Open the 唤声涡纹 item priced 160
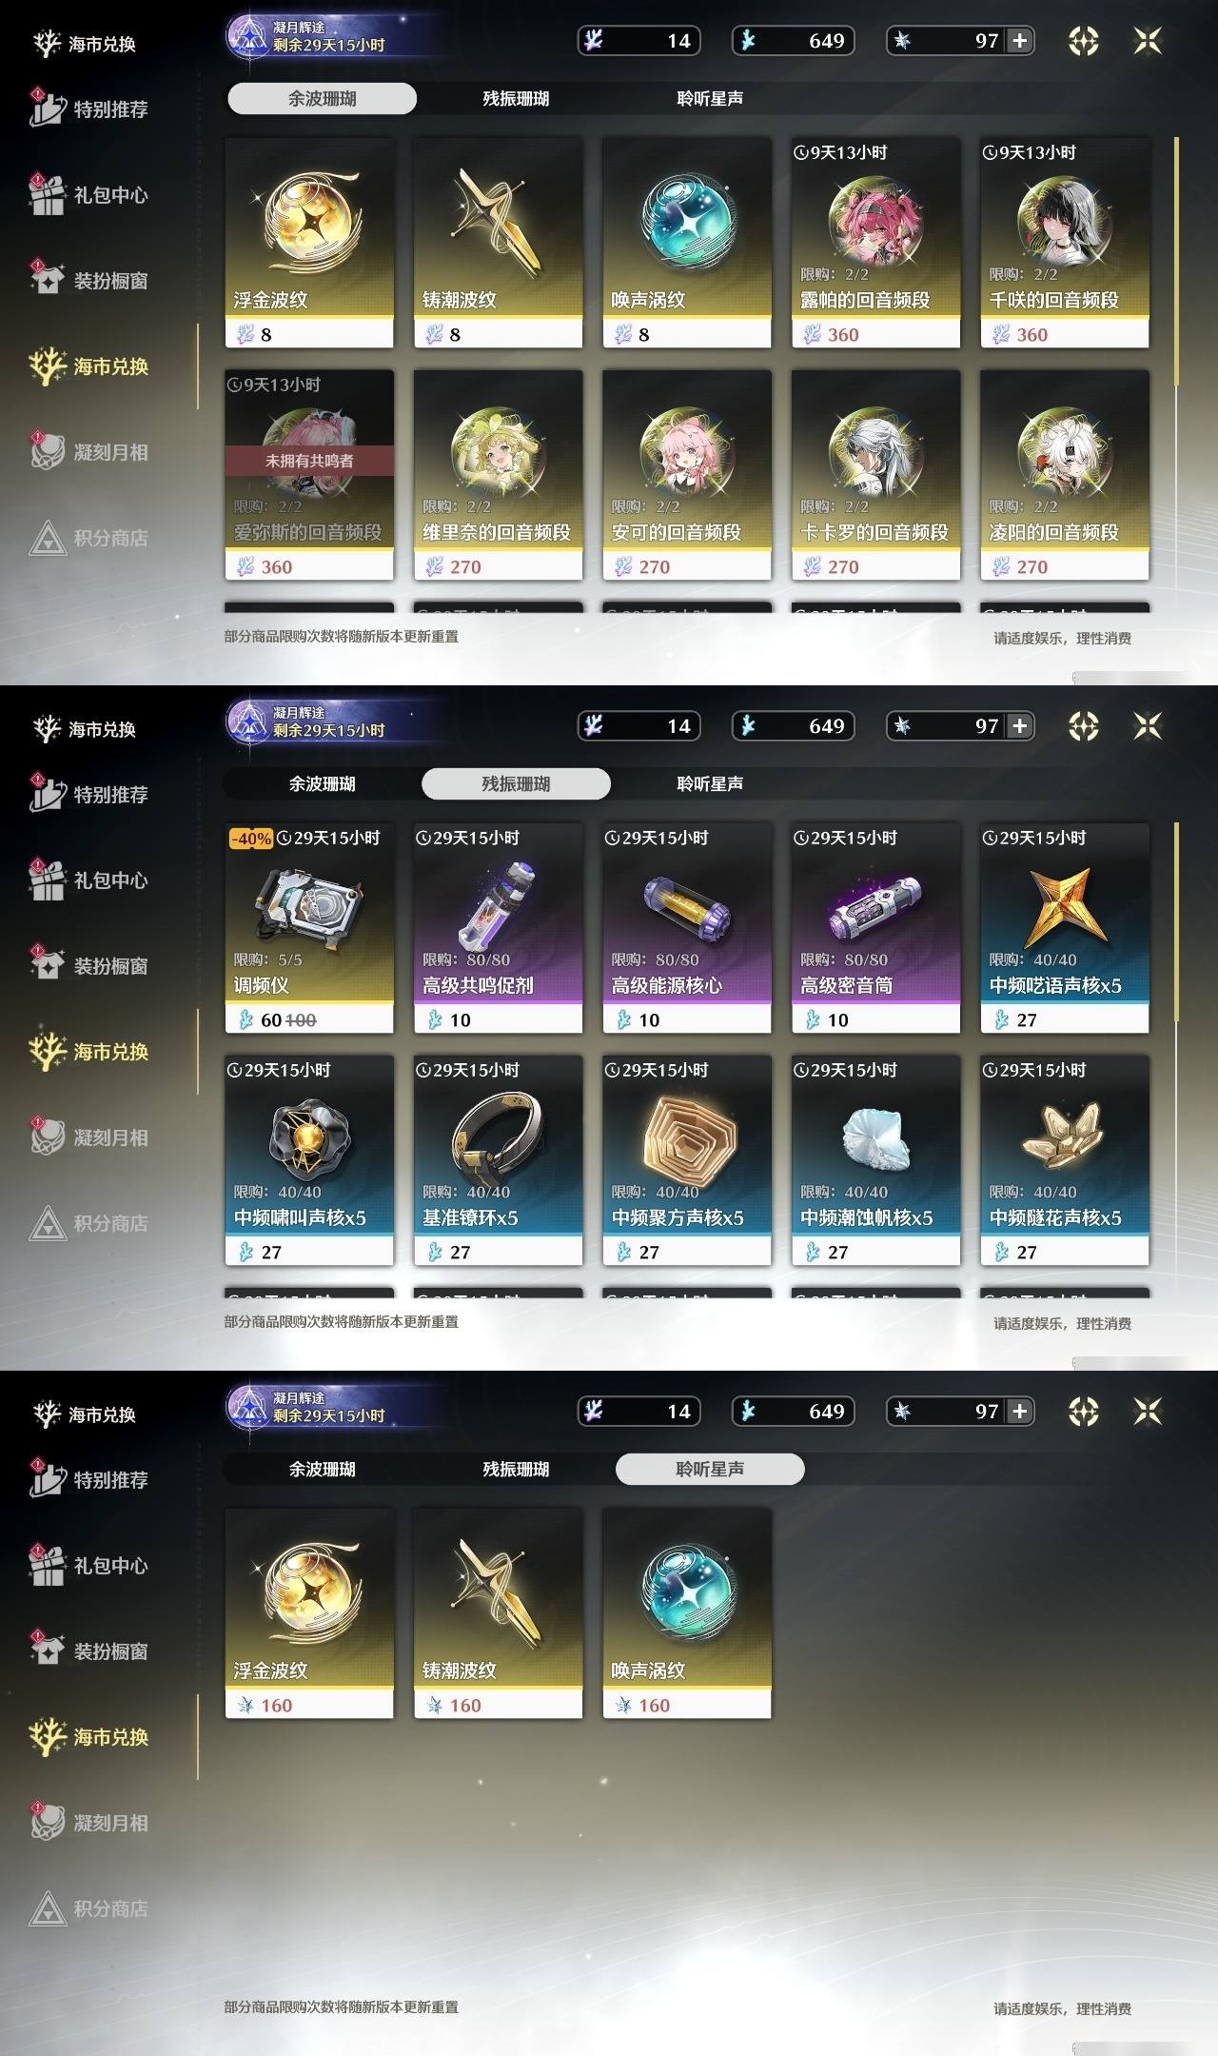This screenshot has width=1218, height=2056. [x=686, y=1613]
